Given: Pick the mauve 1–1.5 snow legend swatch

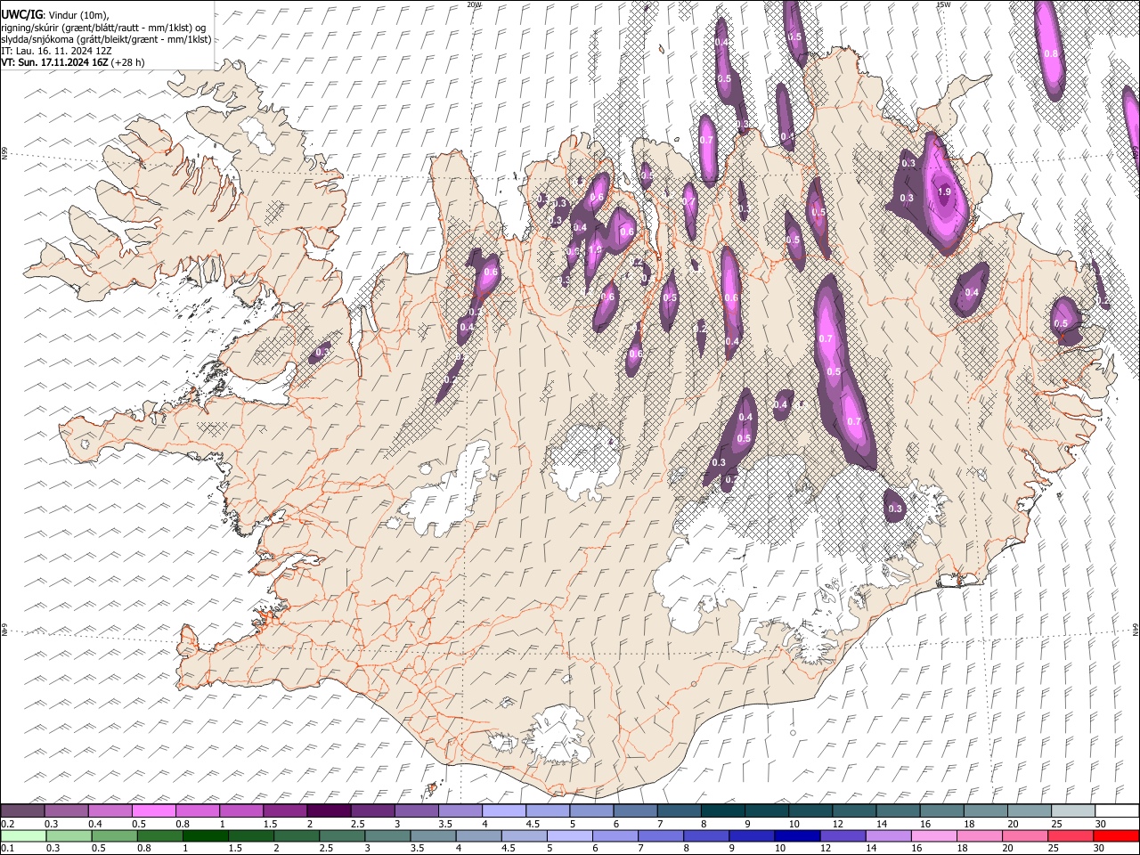Looking at the screenshot, I should (241, 810).
